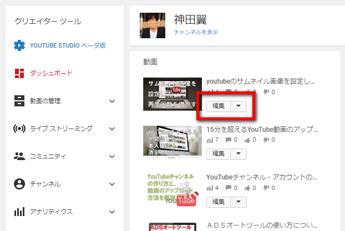345x231 pixels.
Task: Click dislikes icon of youtubeのサムネイル video
Action: pyautogui.click(x=266, y=92)
